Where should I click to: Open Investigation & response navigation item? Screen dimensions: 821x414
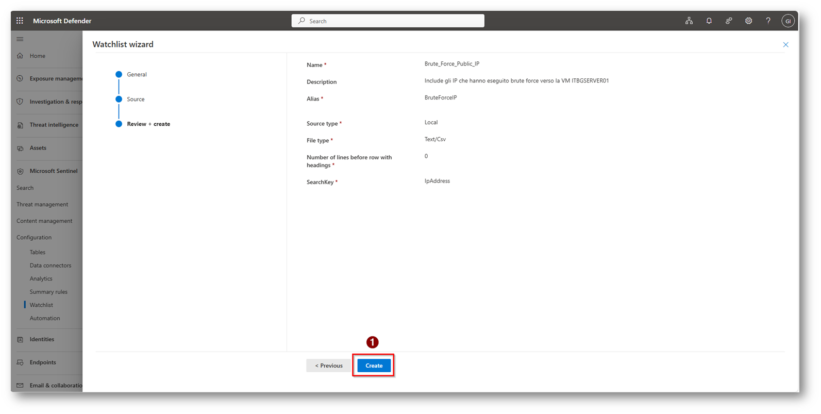tap(56, 102)
